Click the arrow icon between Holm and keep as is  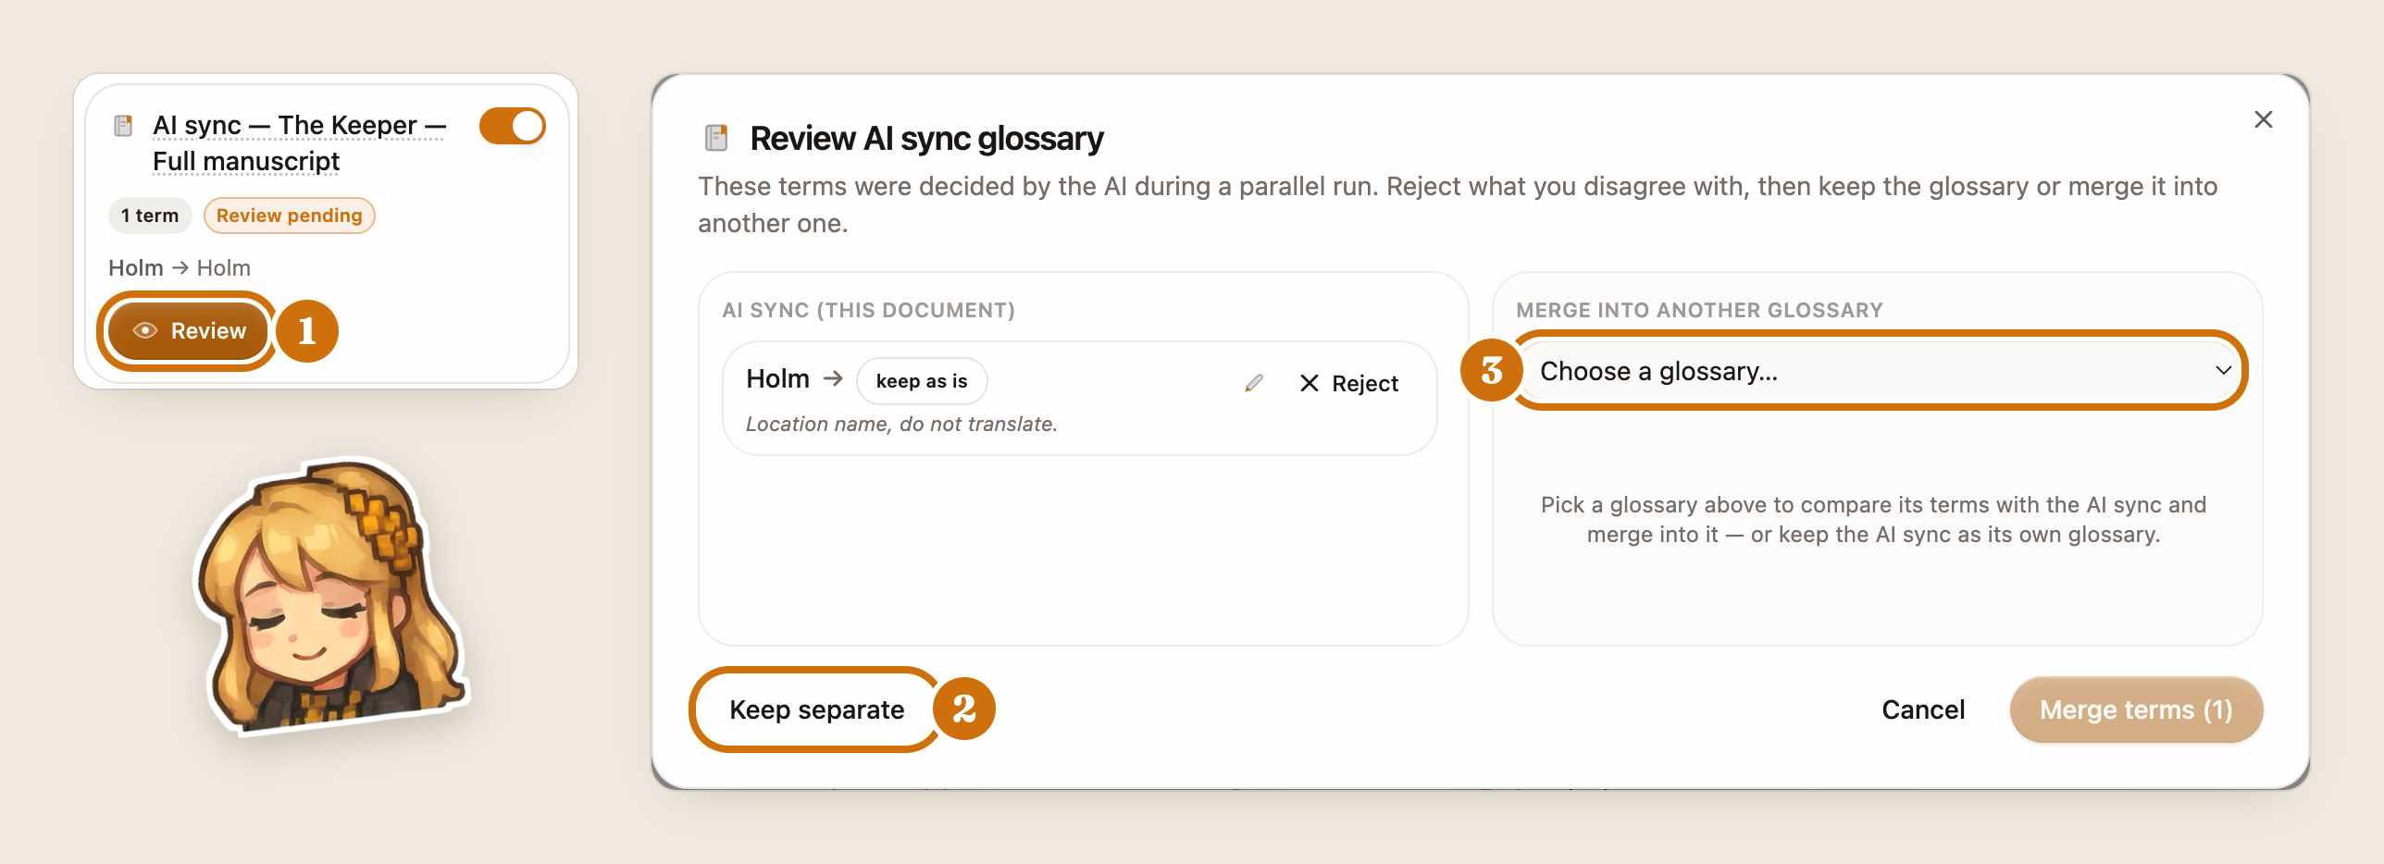833,378
